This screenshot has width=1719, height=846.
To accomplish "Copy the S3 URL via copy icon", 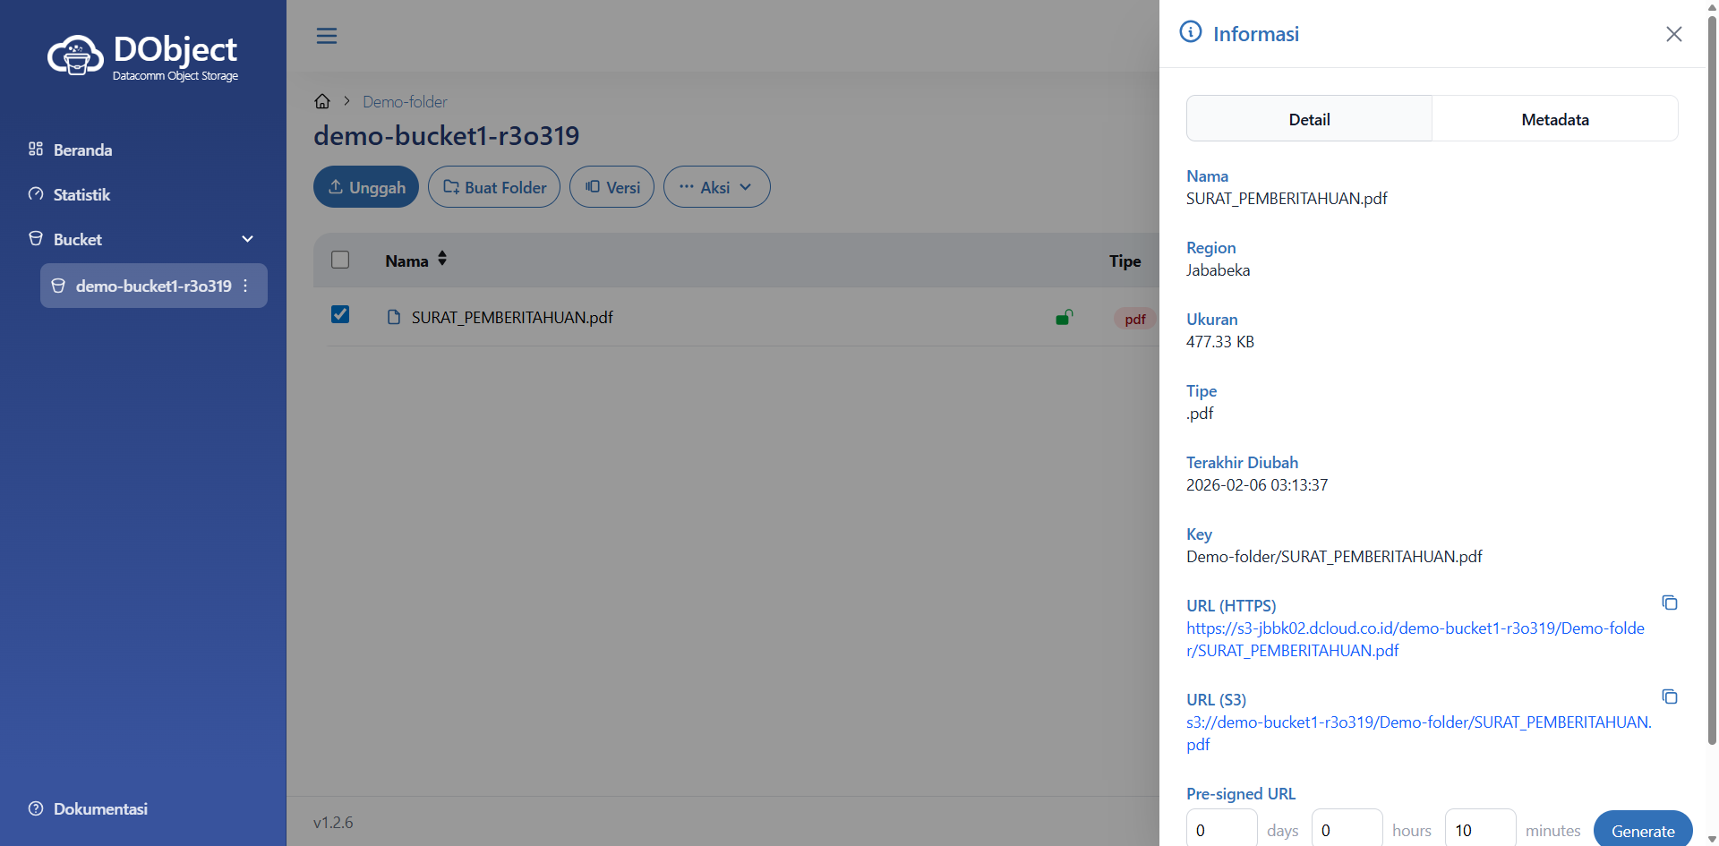I will click(1669, 696).
